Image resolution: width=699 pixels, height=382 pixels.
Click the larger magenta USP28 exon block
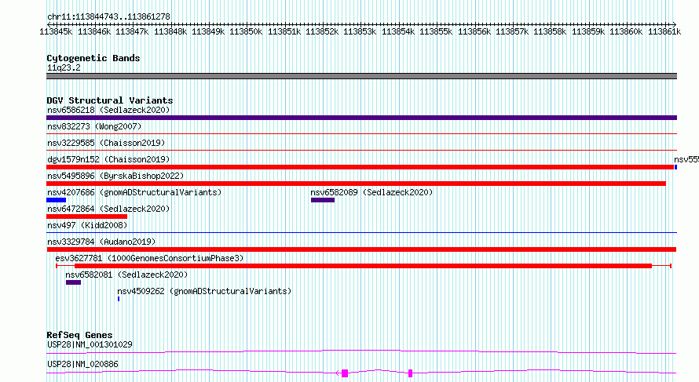coord(345,373)
